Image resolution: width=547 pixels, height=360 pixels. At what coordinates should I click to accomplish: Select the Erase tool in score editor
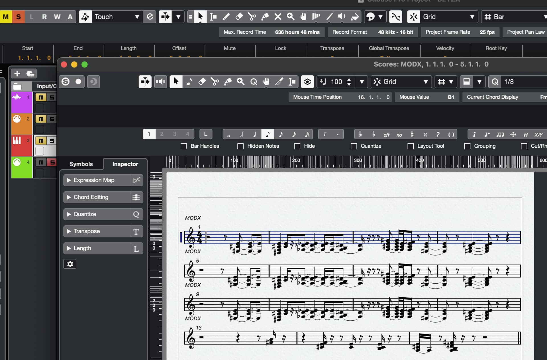click(202, 82)
